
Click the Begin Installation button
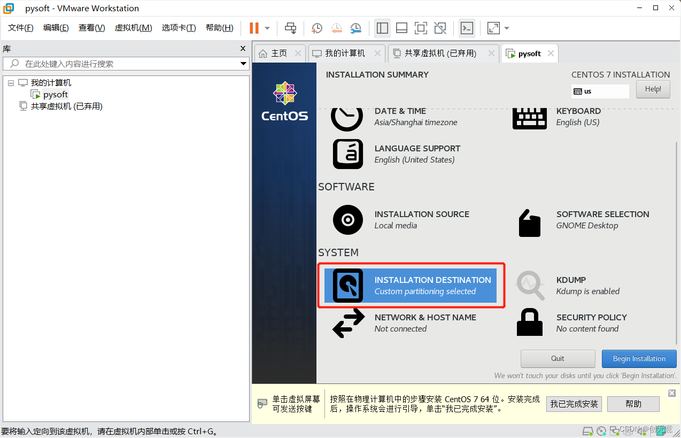pyautogui.click(x=639, y=359)
